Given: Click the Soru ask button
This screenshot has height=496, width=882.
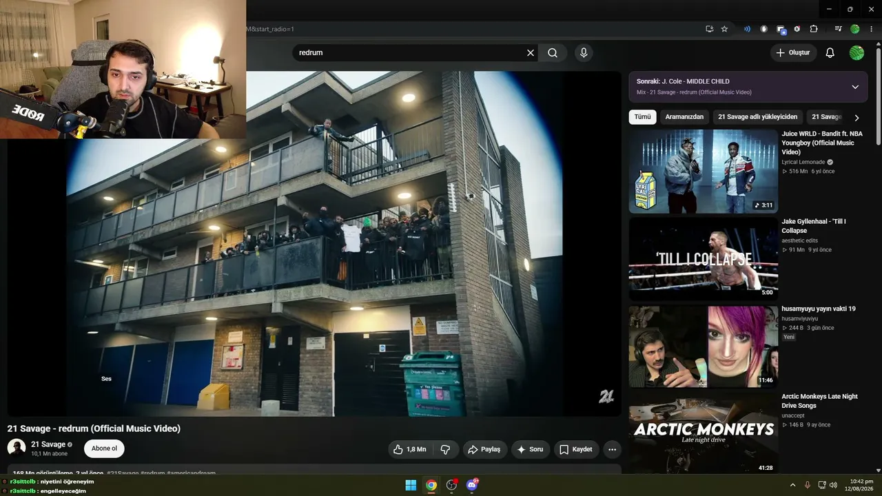Looking at the screenshot, I should pyautogui.click(x=530, y=449).
